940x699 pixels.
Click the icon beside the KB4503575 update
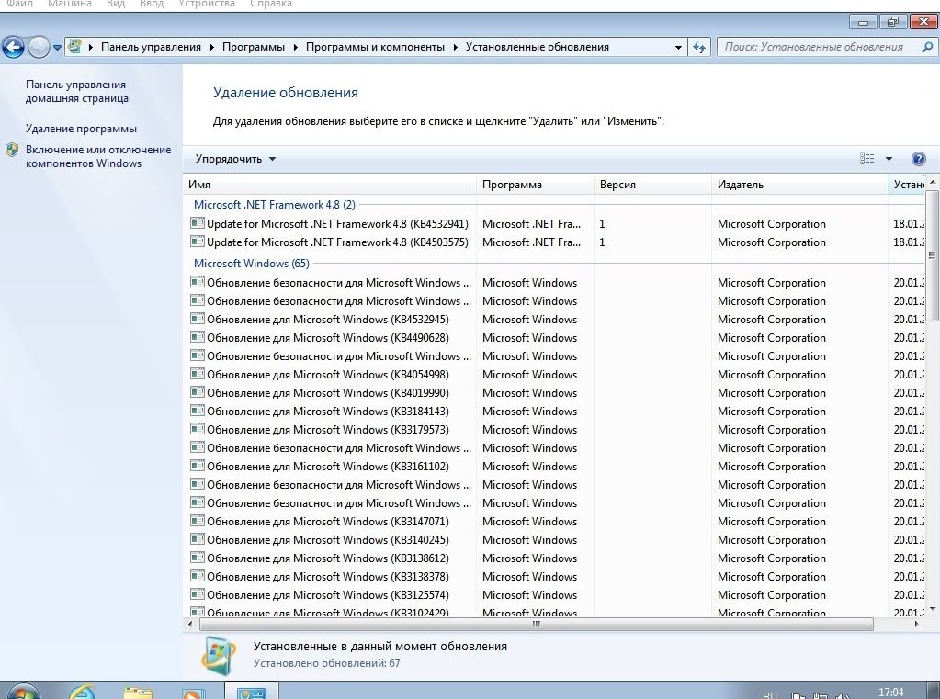pos(197,242)
